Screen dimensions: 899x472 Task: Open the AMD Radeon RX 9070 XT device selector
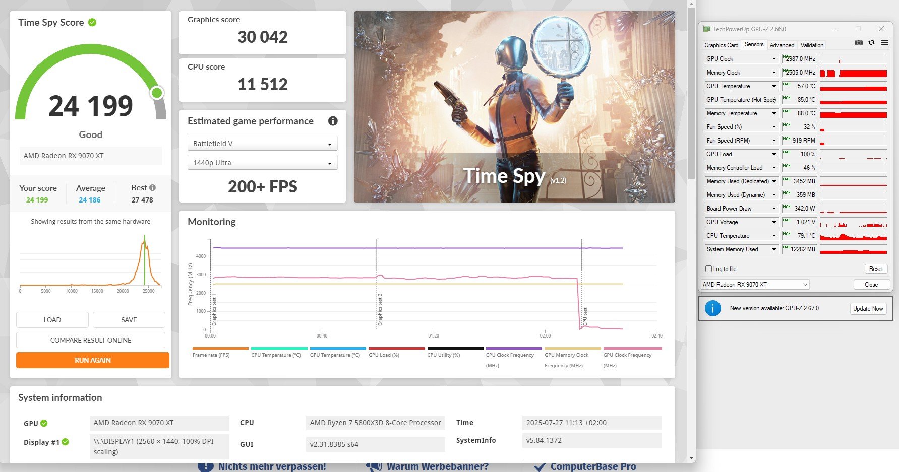755,285
